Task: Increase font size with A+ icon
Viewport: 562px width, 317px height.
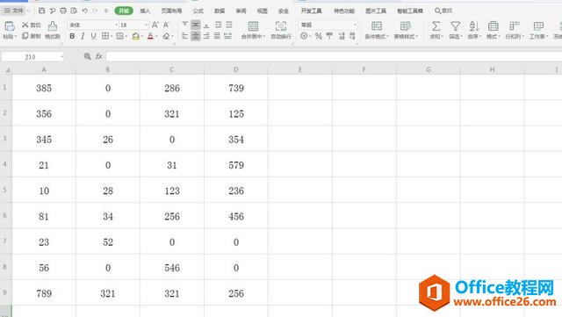Action: click(155, 25)
